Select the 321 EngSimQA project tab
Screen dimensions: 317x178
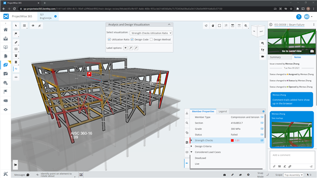48,16
